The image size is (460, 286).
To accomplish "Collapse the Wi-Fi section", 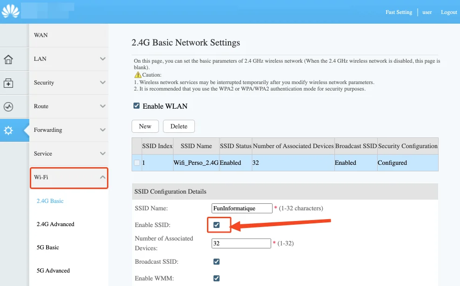I will click(69, 178).
